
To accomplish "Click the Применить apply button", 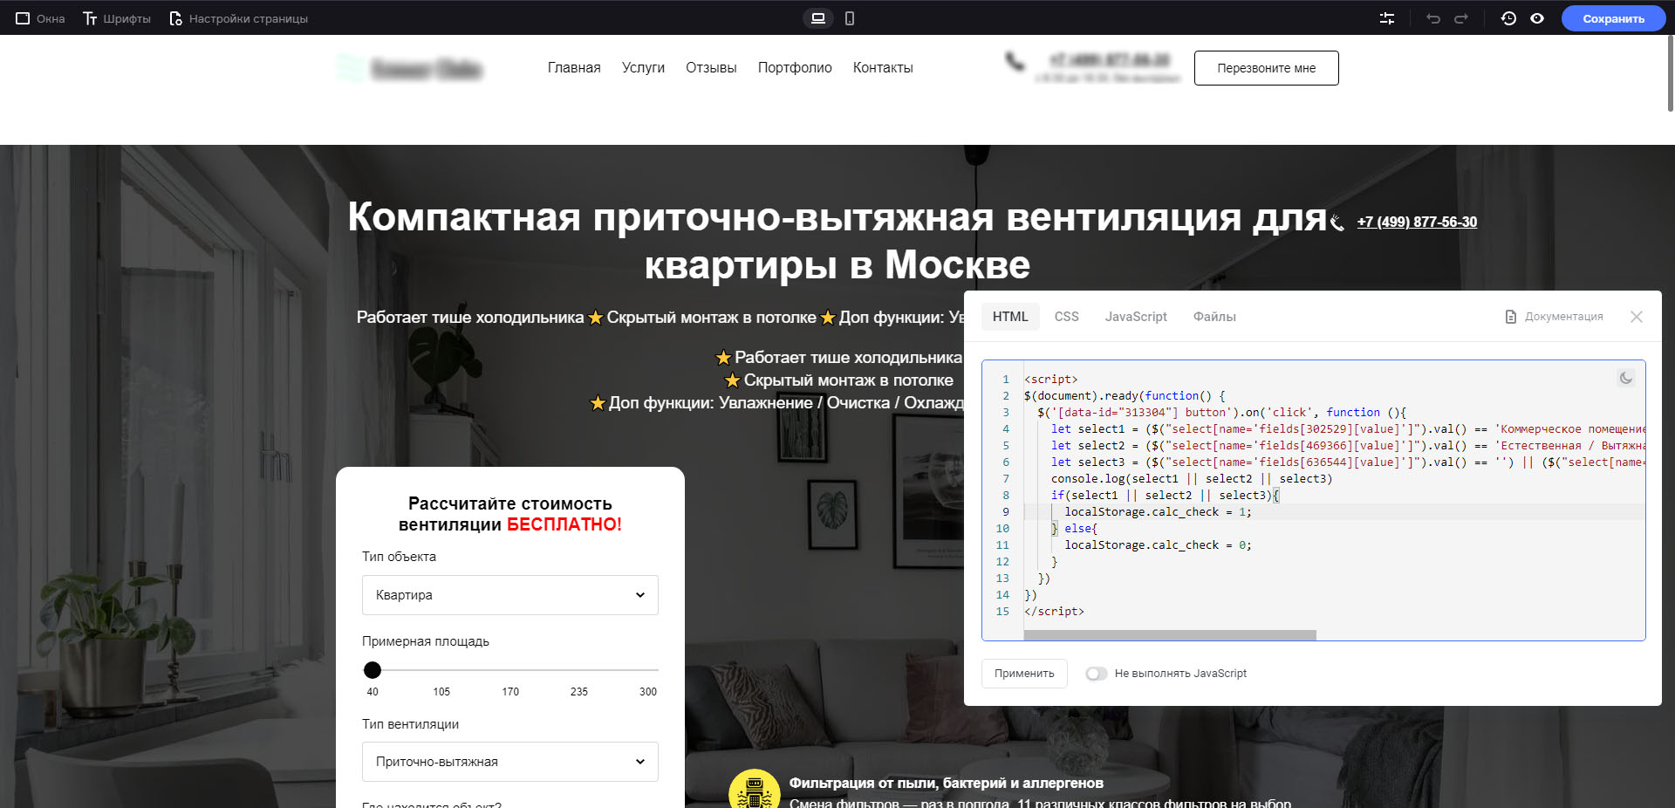I will click(x=1024, y=674).
